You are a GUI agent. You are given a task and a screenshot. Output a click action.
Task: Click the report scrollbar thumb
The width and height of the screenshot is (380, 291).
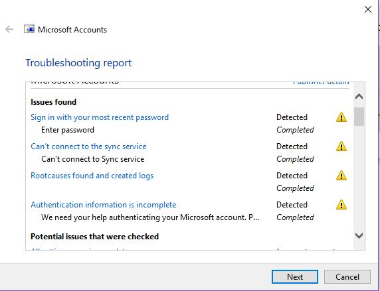(359, 117)
